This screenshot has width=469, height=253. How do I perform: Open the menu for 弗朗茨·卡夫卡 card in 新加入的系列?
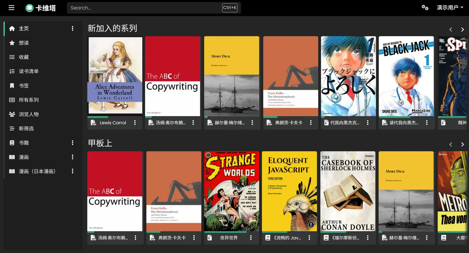coord(311,123)
